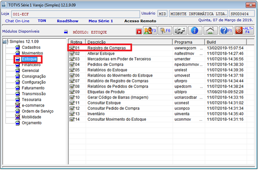Select the Consignação module
The image size is (258, 170).
point(34,77)
